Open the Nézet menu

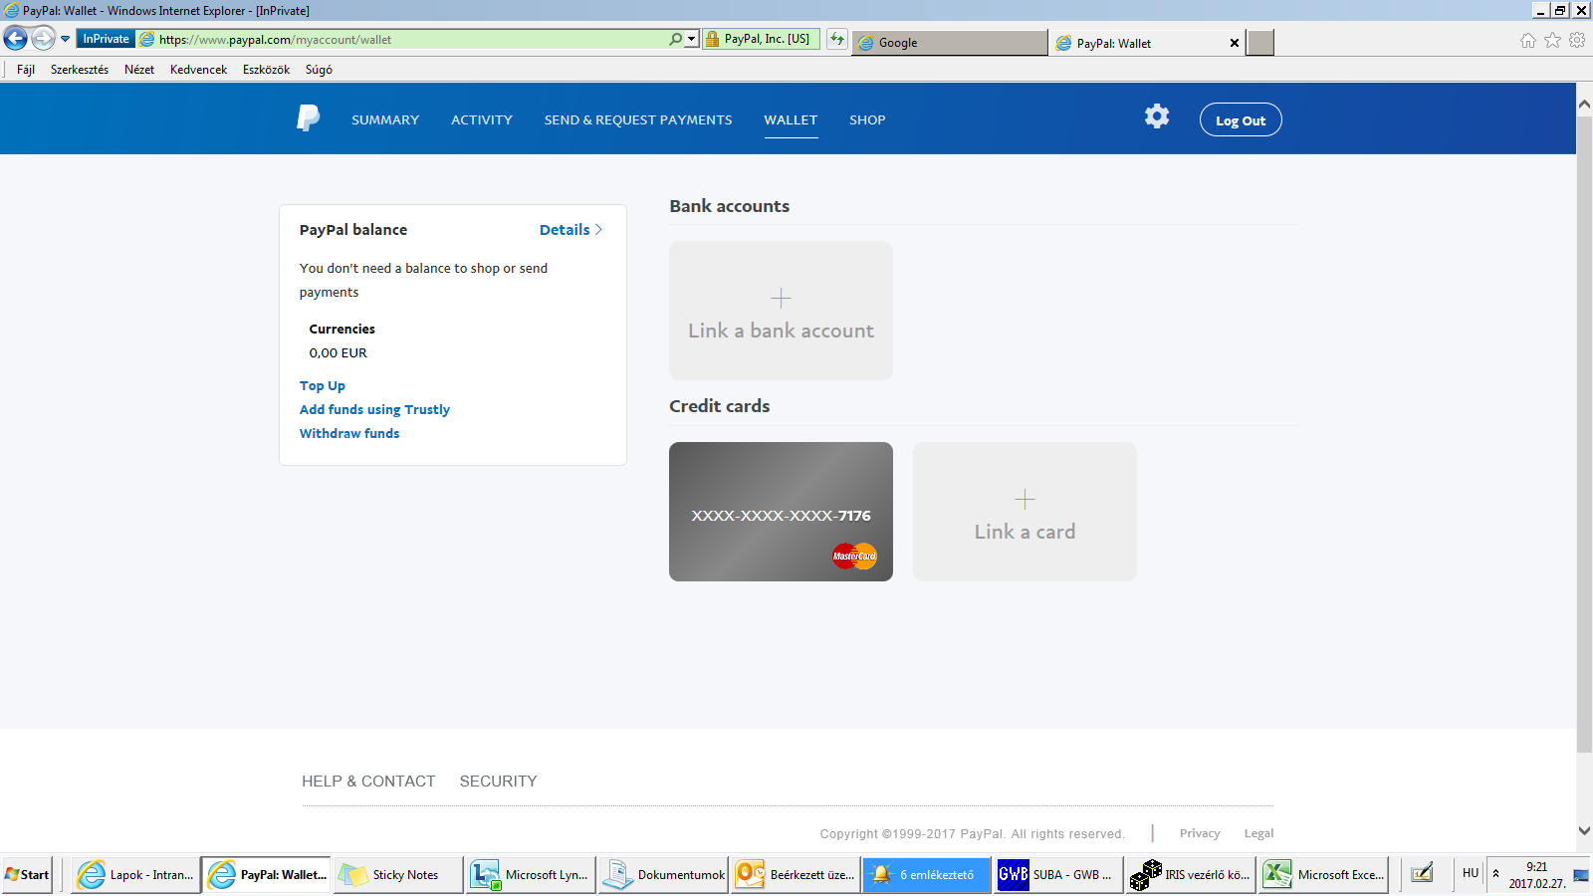(139, 70)
